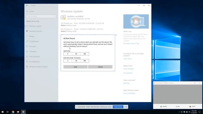Play the What's new video thumbnail
The height and width of the screenshot is (114, 203).
(136, 22)
